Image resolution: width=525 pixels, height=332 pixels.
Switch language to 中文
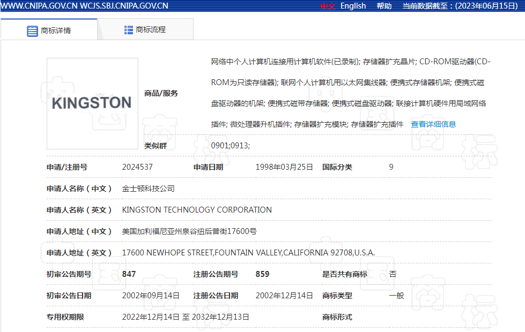tap(328, 6)
